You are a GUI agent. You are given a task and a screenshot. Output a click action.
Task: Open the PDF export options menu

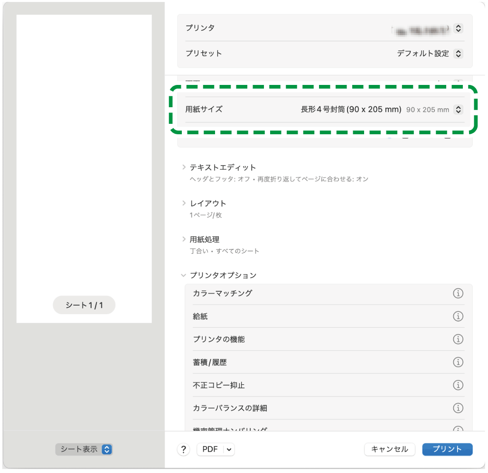point(216,449)
